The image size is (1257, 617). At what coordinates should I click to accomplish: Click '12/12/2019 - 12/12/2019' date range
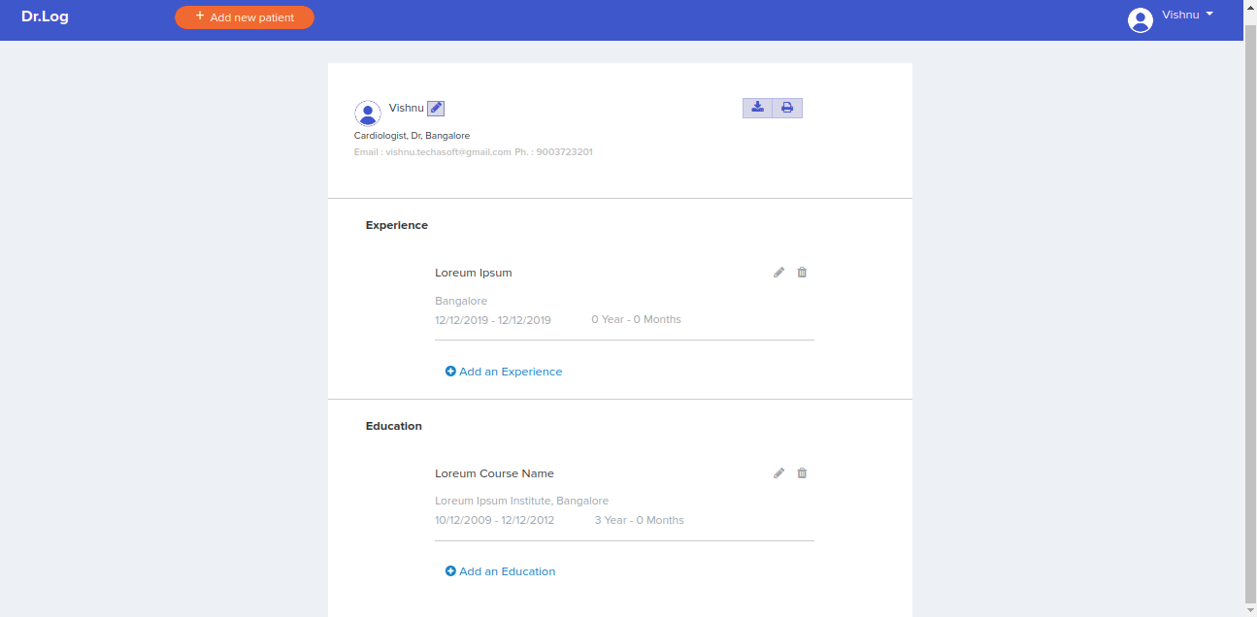pyautogui.click(x=493, y=320)
